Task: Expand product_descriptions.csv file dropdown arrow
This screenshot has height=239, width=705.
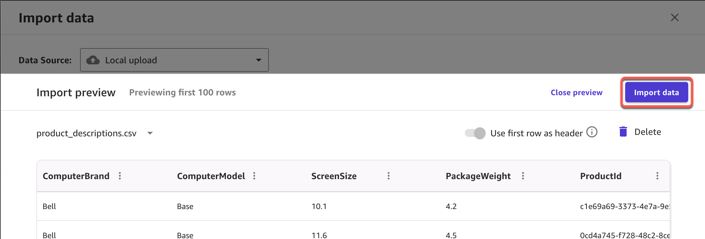Action: point(150,133)
